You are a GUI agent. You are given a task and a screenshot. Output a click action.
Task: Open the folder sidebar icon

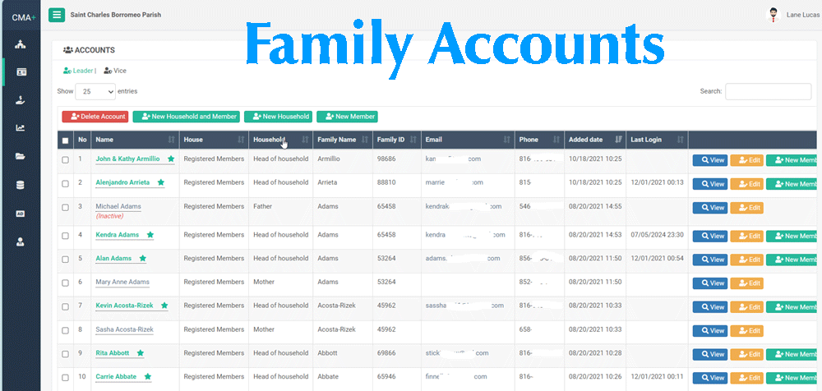(21, 156)
